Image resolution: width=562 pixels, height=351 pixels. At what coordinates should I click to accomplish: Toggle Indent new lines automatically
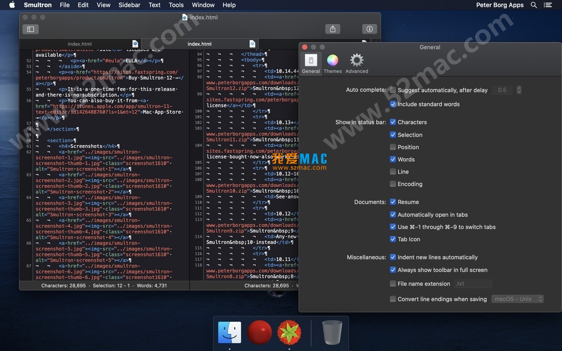(x=393, y=258)
